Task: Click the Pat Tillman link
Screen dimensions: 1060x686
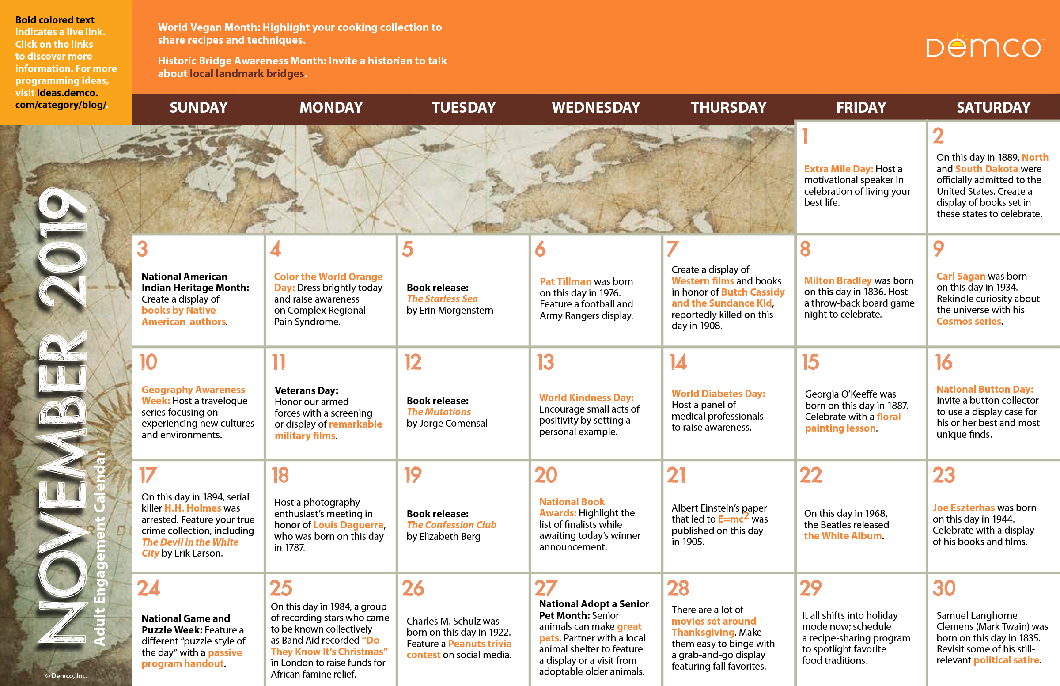Action: click(x=565, y=281)
